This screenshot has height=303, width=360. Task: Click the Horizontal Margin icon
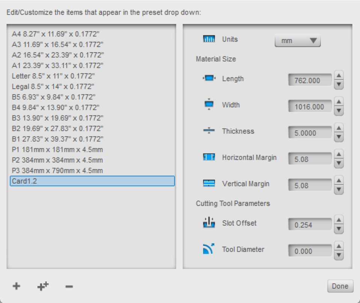pyautogui.click(x=208, y=157)
